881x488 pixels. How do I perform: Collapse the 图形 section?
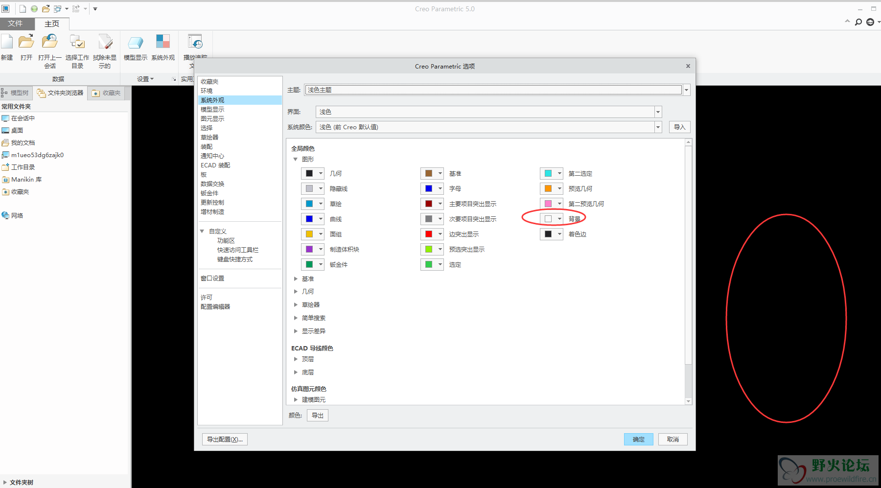(295, 160)
